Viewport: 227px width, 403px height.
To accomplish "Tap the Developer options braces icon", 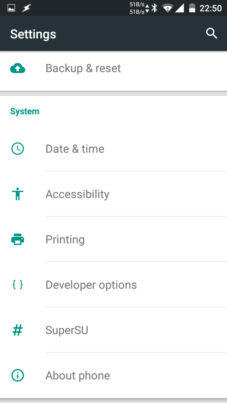I will tap(18, 285).
